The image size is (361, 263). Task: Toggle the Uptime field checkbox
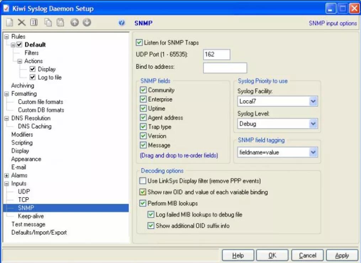coord(143,108)
